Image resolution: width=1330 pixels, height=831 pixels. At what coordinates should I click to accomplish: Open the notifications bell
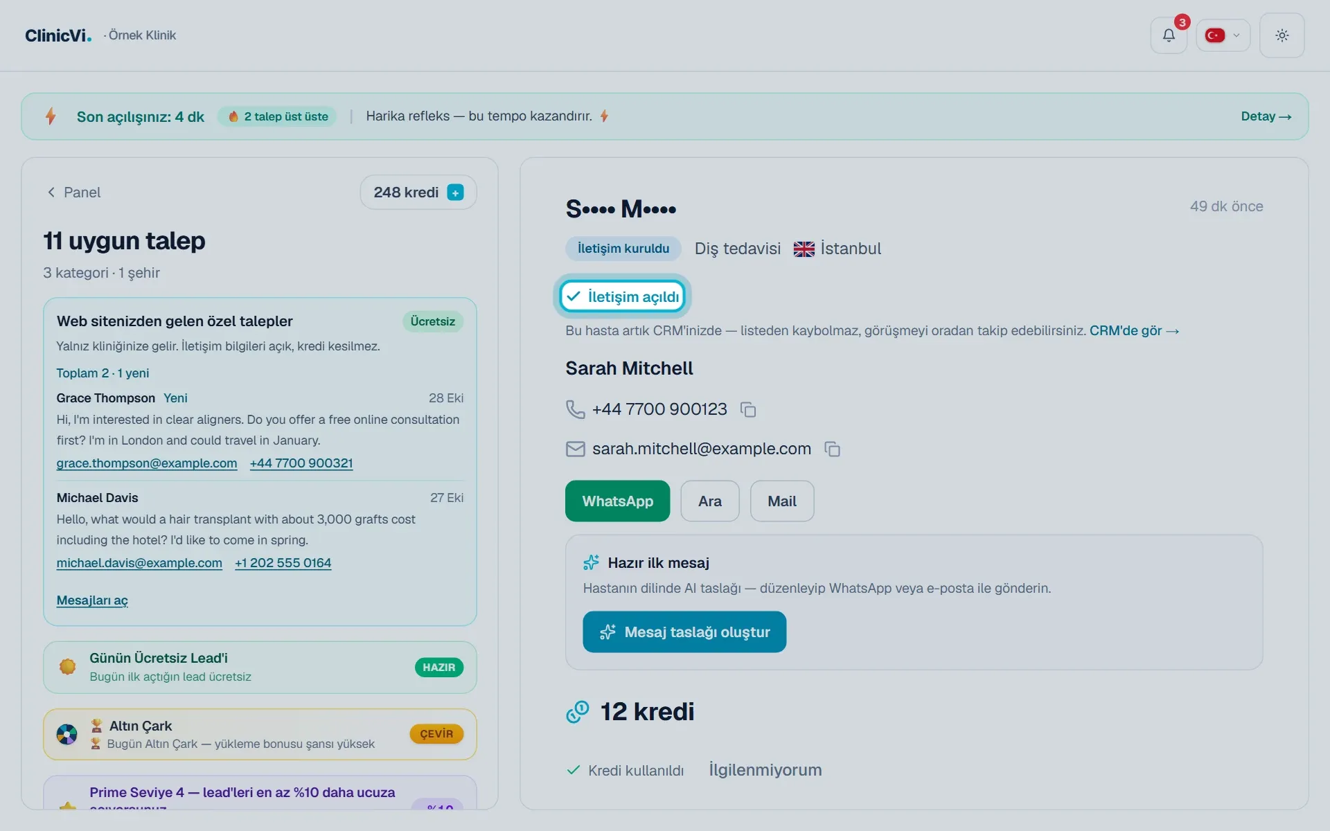[1169, 35]
